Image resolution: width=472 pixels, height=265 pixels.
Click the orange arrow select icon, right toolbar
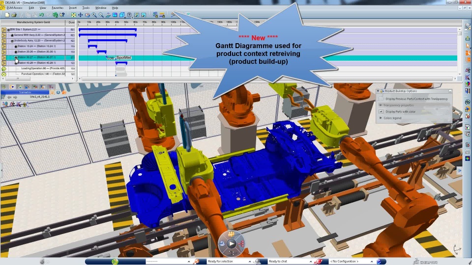click(468, 46)
